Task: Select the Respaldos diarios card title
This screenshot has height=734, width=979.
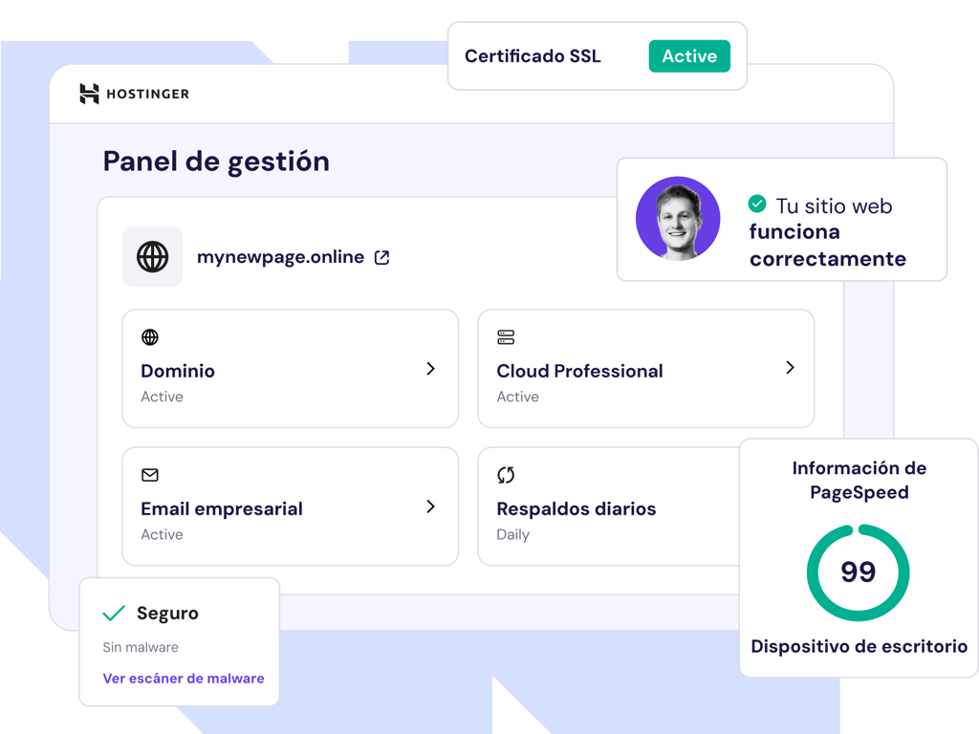Action: [x=577, y=508]
